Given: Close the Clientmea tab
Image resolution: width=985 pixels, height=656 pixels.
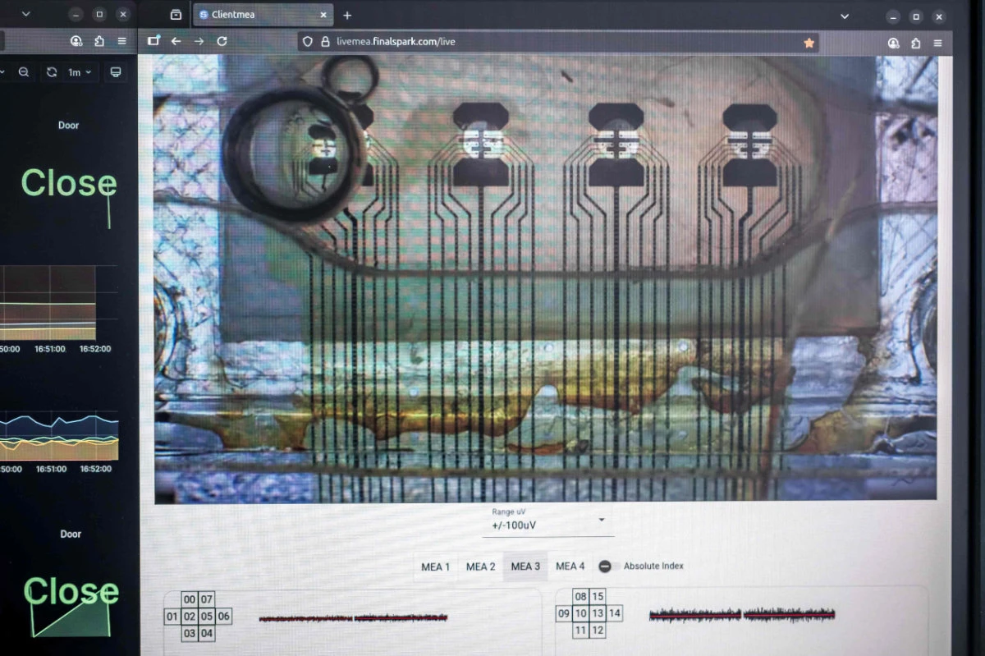Looking at the screenshot, I should pos(323,15).
